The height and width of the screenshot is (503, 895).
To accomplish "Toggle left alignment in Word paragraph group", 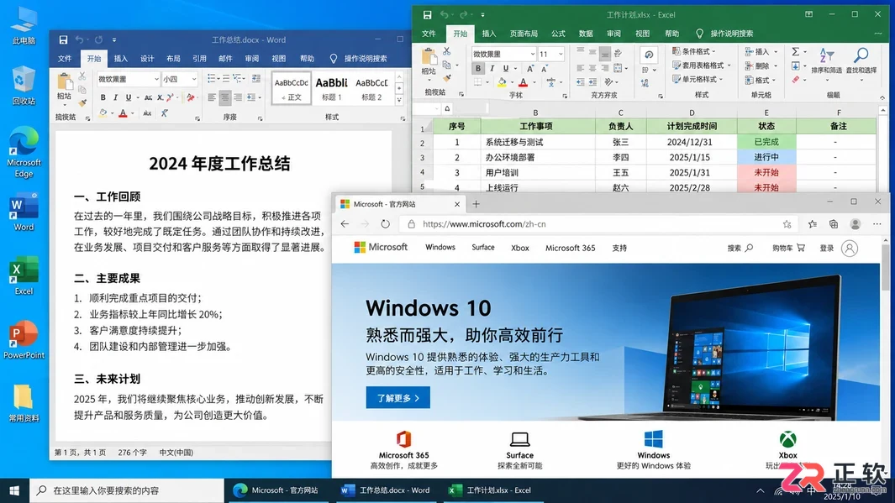I will tap(212, 97).
